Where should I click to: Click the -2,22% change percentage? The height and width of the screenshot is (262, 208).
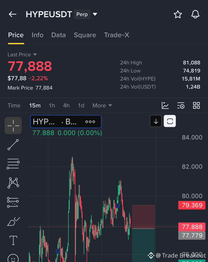[x=38, y=78]
